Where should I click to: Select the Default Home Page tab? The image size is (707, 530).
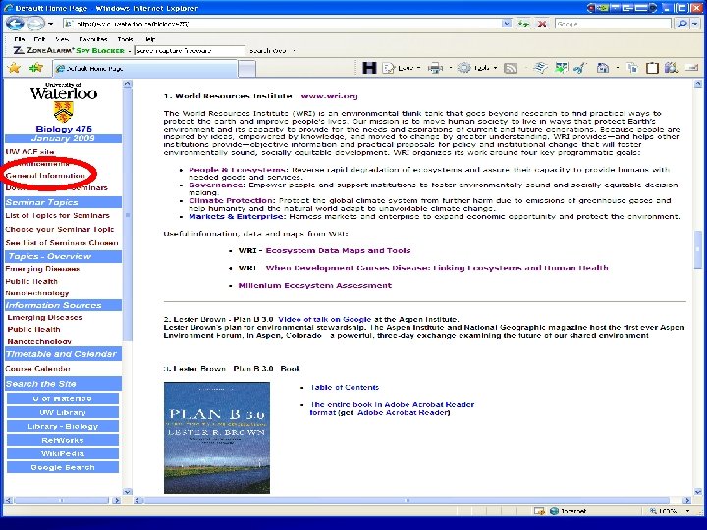pos(144,69)
